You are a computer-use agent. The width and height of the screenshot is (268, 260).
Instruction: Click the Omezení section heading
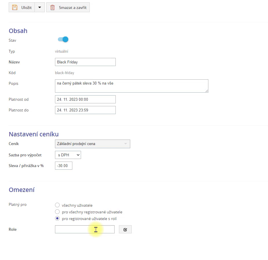tap(22, 190)
